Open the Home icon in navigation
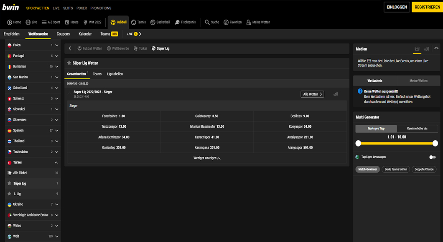The image size is (443, 242). [9, 22]
